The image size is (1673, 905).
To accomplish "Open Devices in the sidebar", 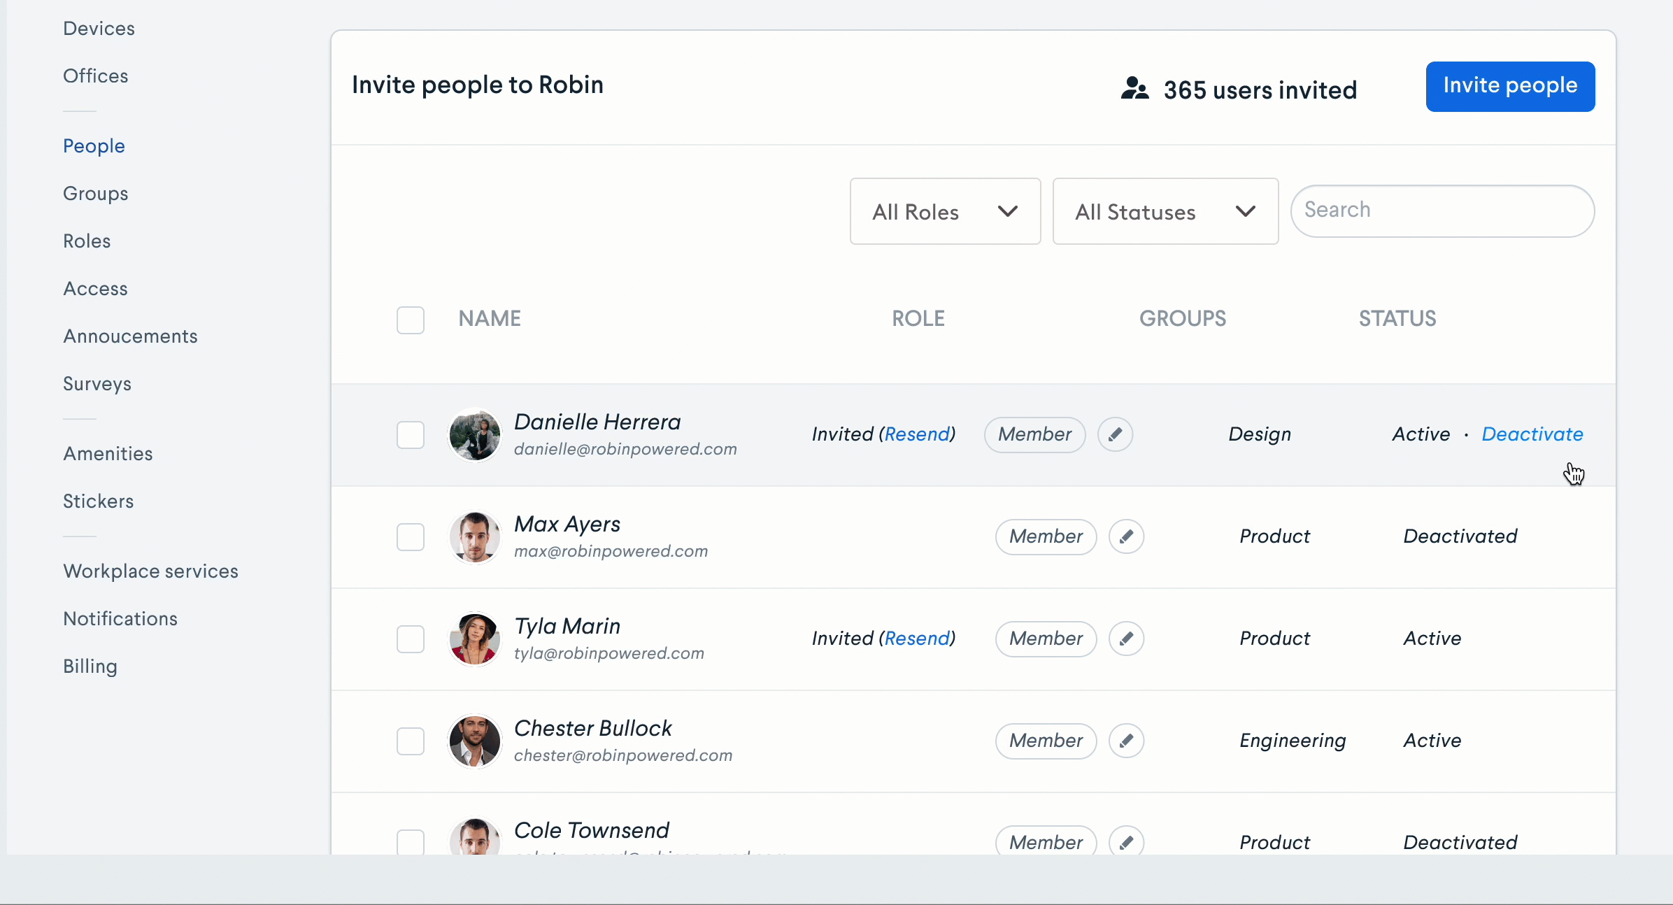I will (x=99, y=28).
